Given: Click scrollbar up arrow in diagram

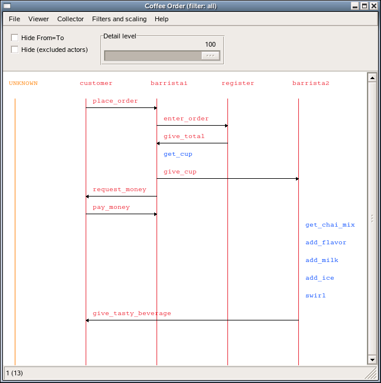Looking at the screenshot, I should click(372, 77).
